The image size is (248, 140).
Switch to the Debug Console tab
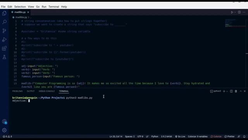pos(46,91)
